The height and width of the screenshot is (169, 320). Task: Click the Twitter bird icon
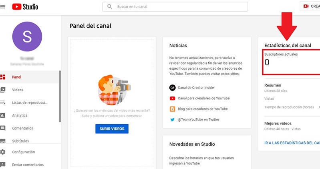point(173,120)
